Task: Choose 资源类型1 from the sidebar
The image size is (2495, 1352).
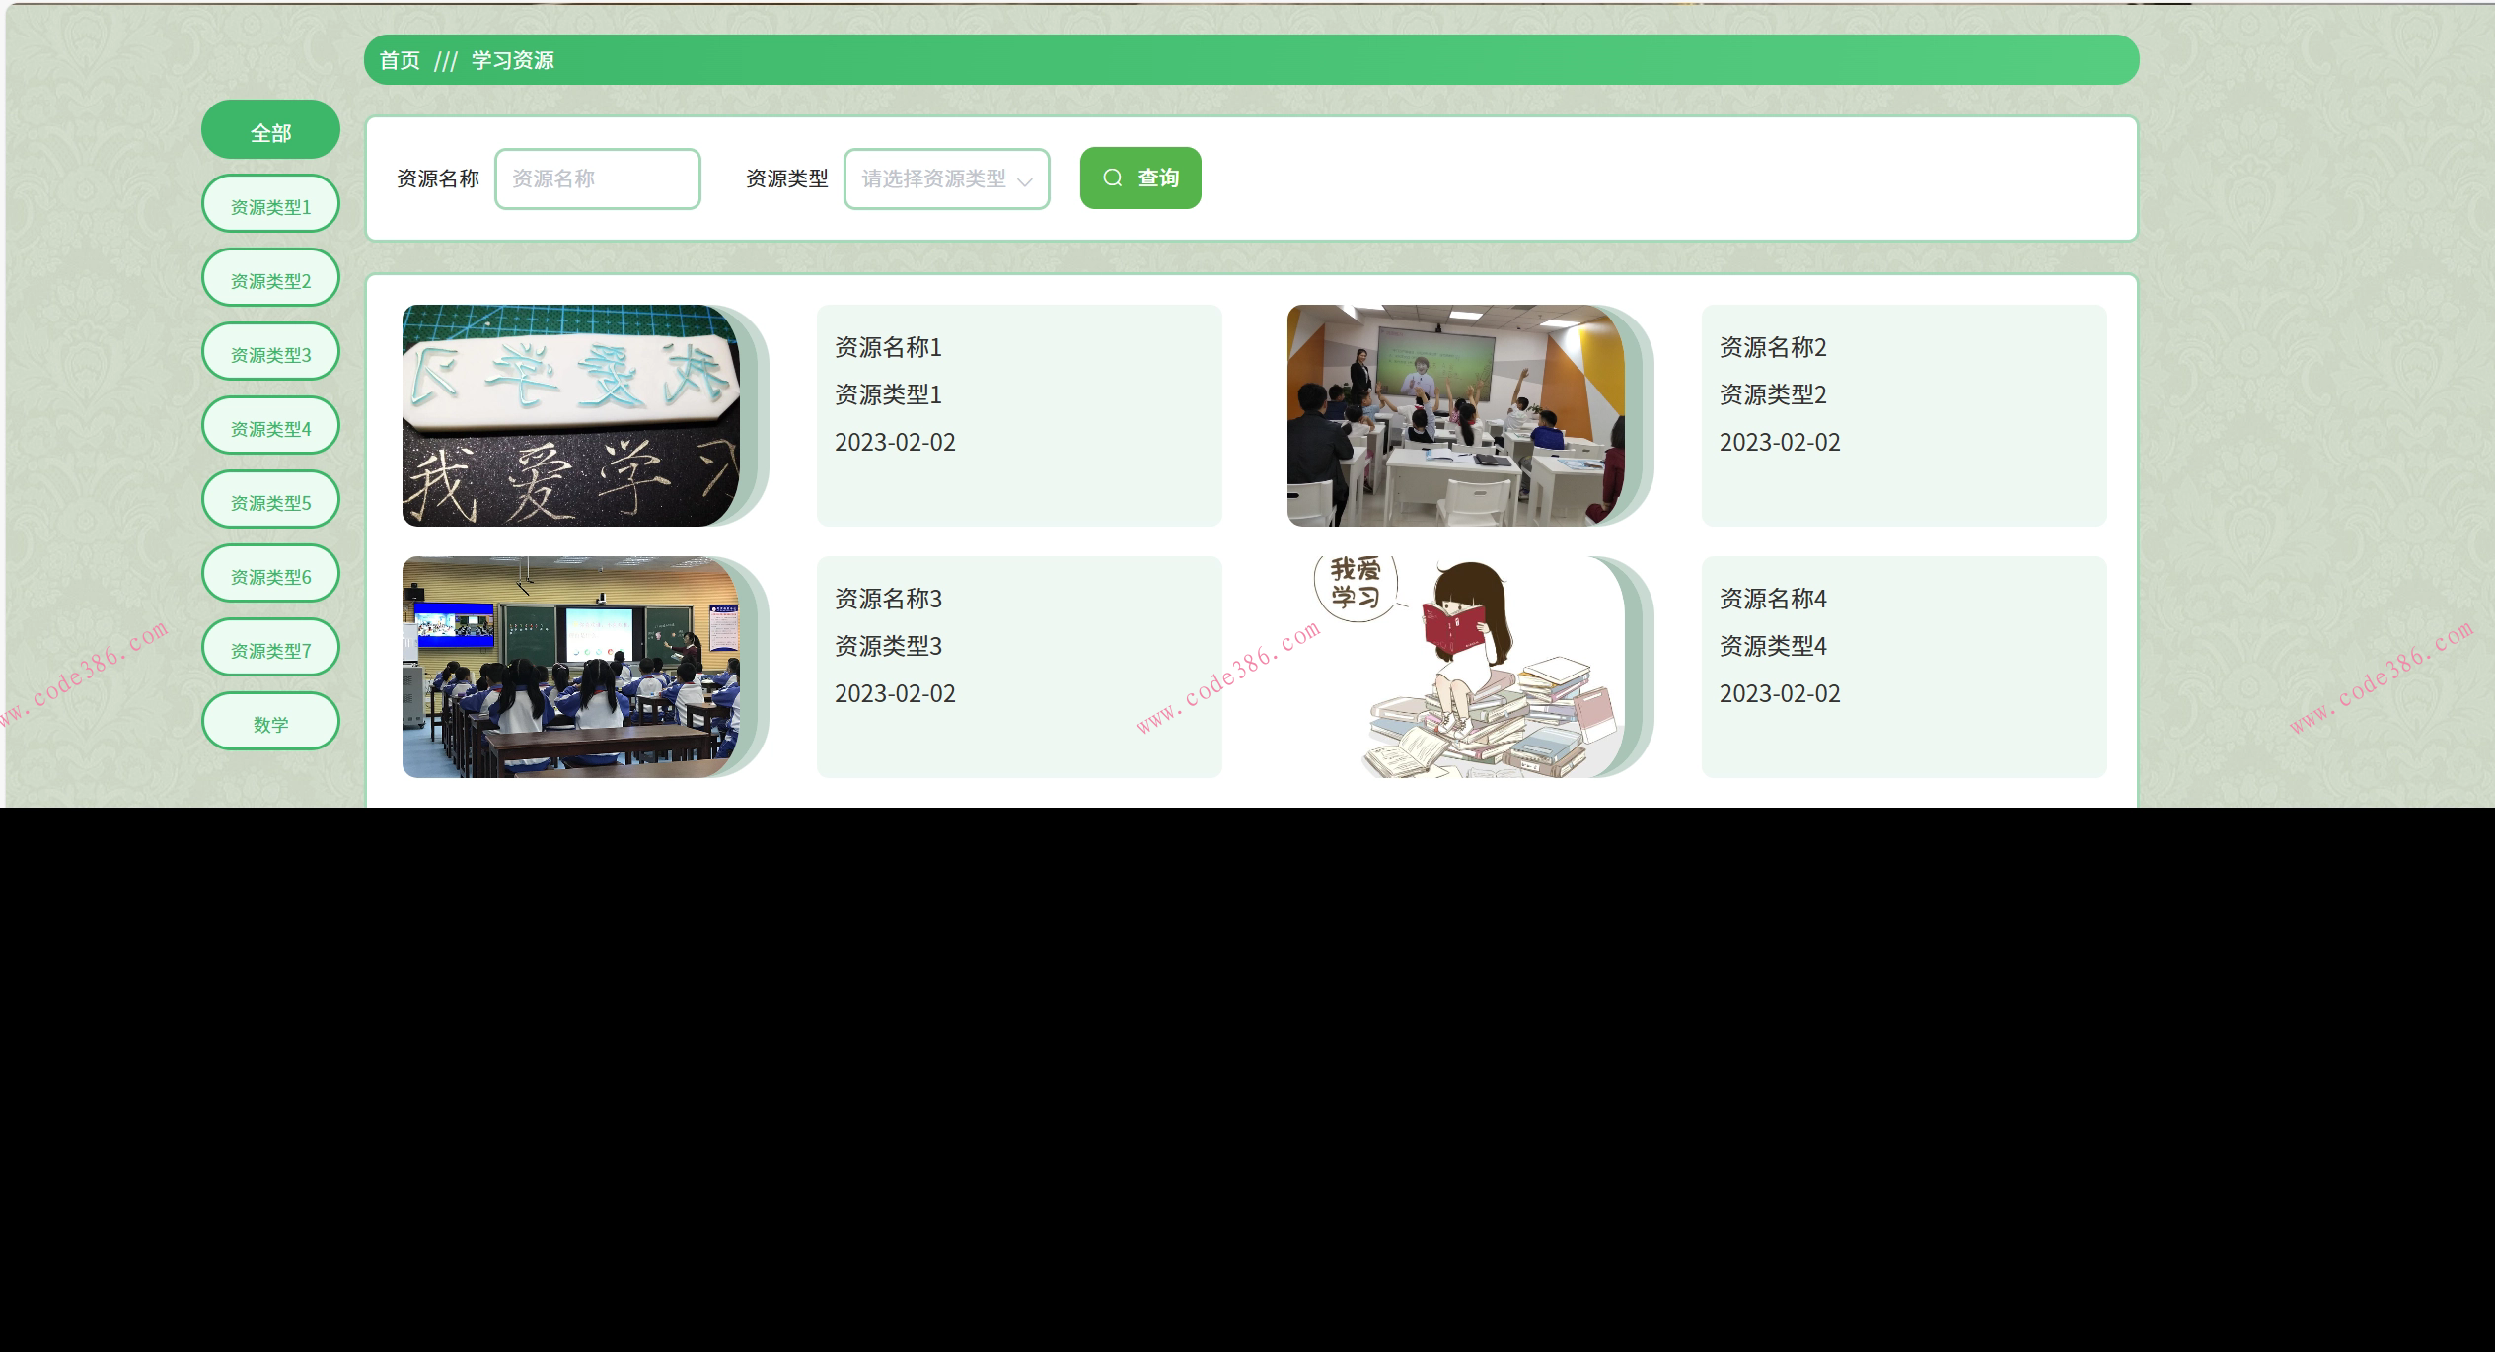Action: click(269, 203)
